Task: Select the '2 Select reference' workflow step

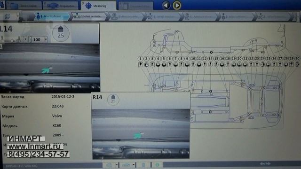Action: pyautogui.click(x=237, y=17)
